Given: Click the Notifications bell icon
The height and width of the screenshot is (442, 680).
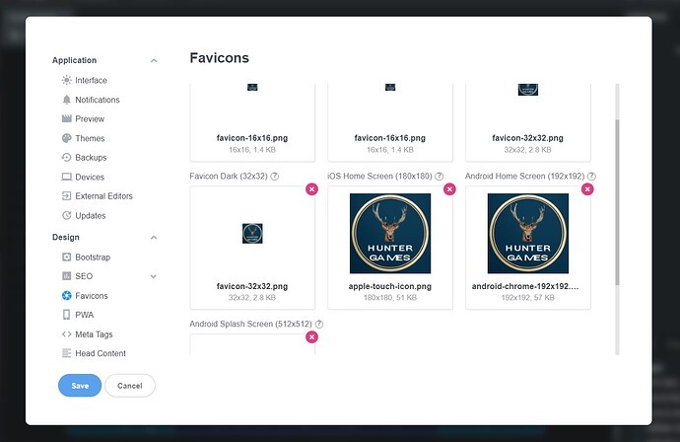Looking at the screenshot, I should tap(66, 100).
